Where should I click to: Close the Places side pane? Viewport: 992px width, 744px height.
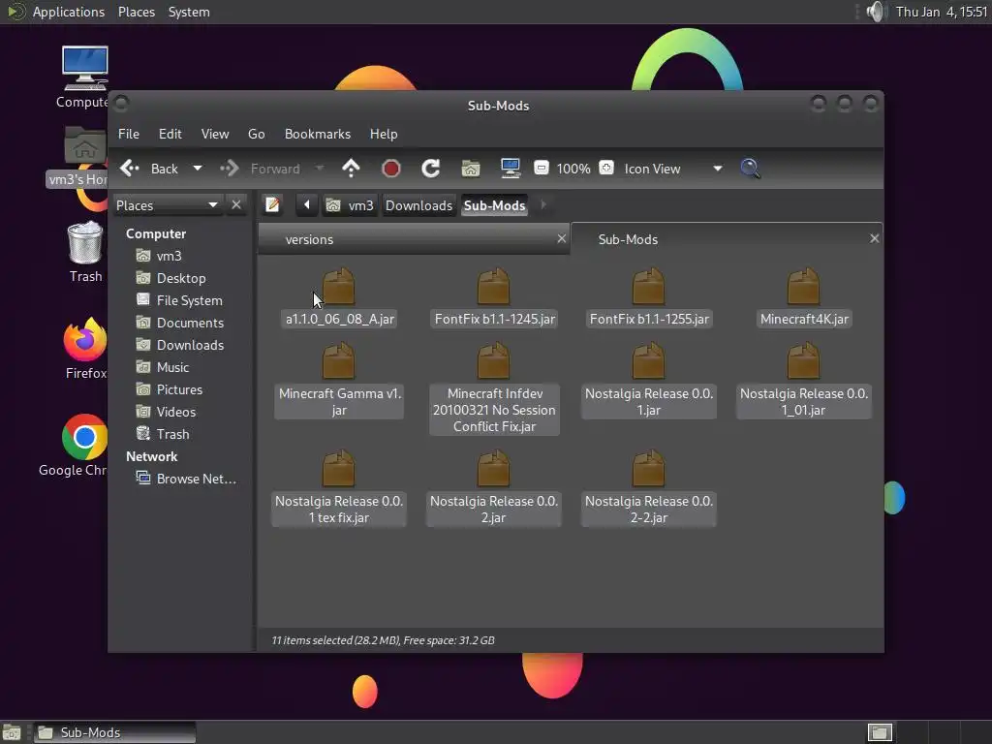(x=236, y=205)
